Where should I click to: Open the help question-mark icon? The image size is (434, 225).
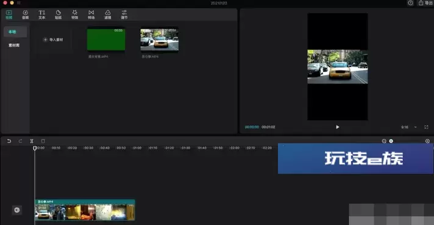[x=410, y=3]
